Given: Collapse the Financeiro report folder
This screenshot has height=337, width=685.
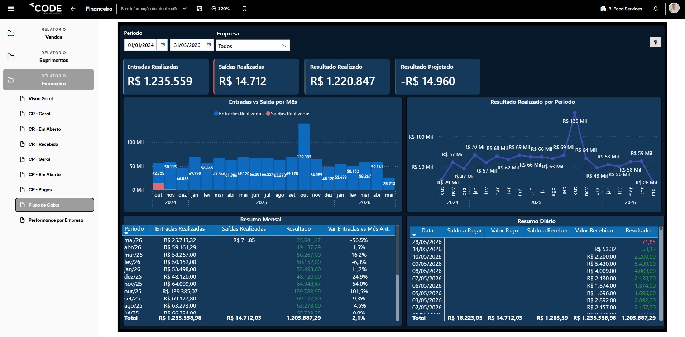Looking at the screenshot, I should point(48,80).
